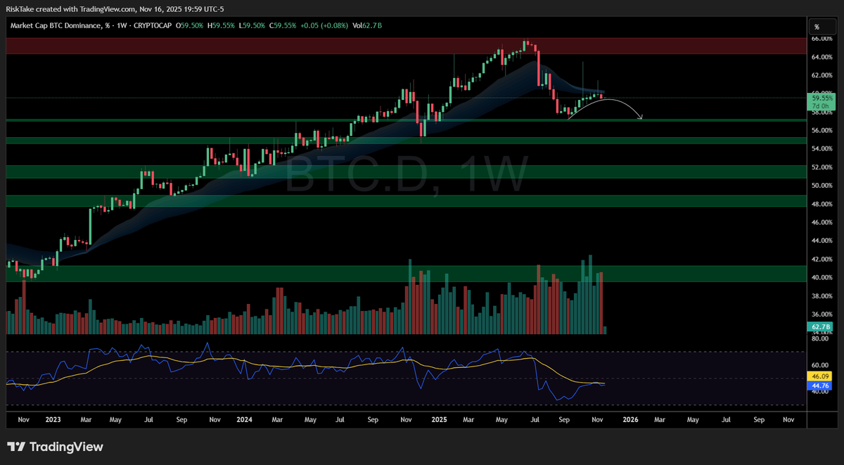The width and height of the screenshot is (844, 465).
Task: Click the 38.00% price axis label
Action: coord(822,296)
